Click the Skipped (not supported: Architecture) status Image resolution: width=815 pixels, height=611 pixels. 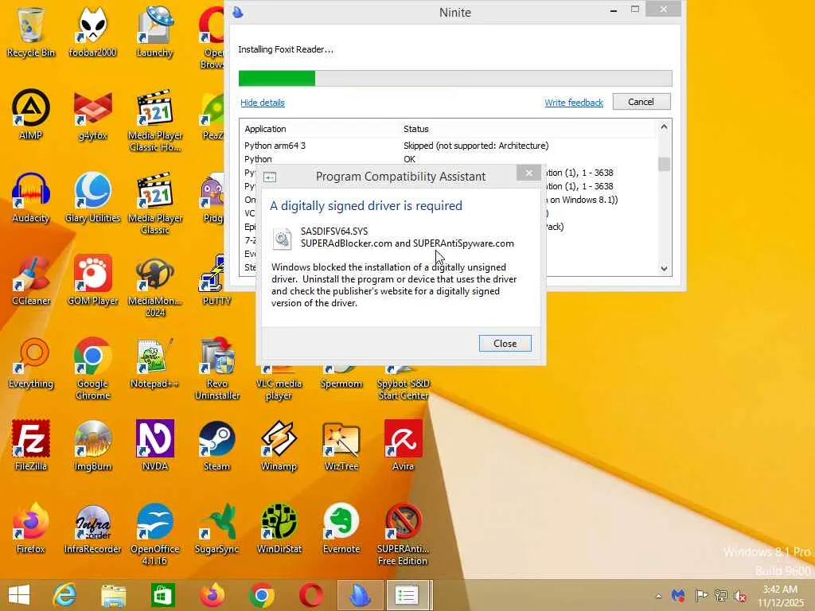coord(476,146)
